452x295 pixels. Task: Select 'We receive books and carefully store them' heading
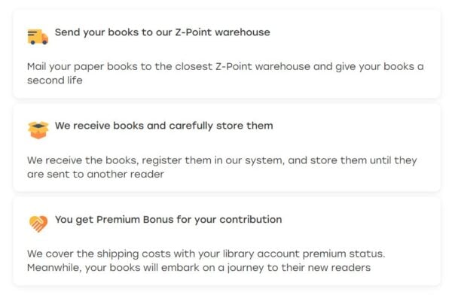click(x=163, y=126)
